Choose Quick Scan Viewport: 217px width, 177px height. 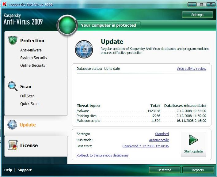pyautogui.click(x=29, y=104)
